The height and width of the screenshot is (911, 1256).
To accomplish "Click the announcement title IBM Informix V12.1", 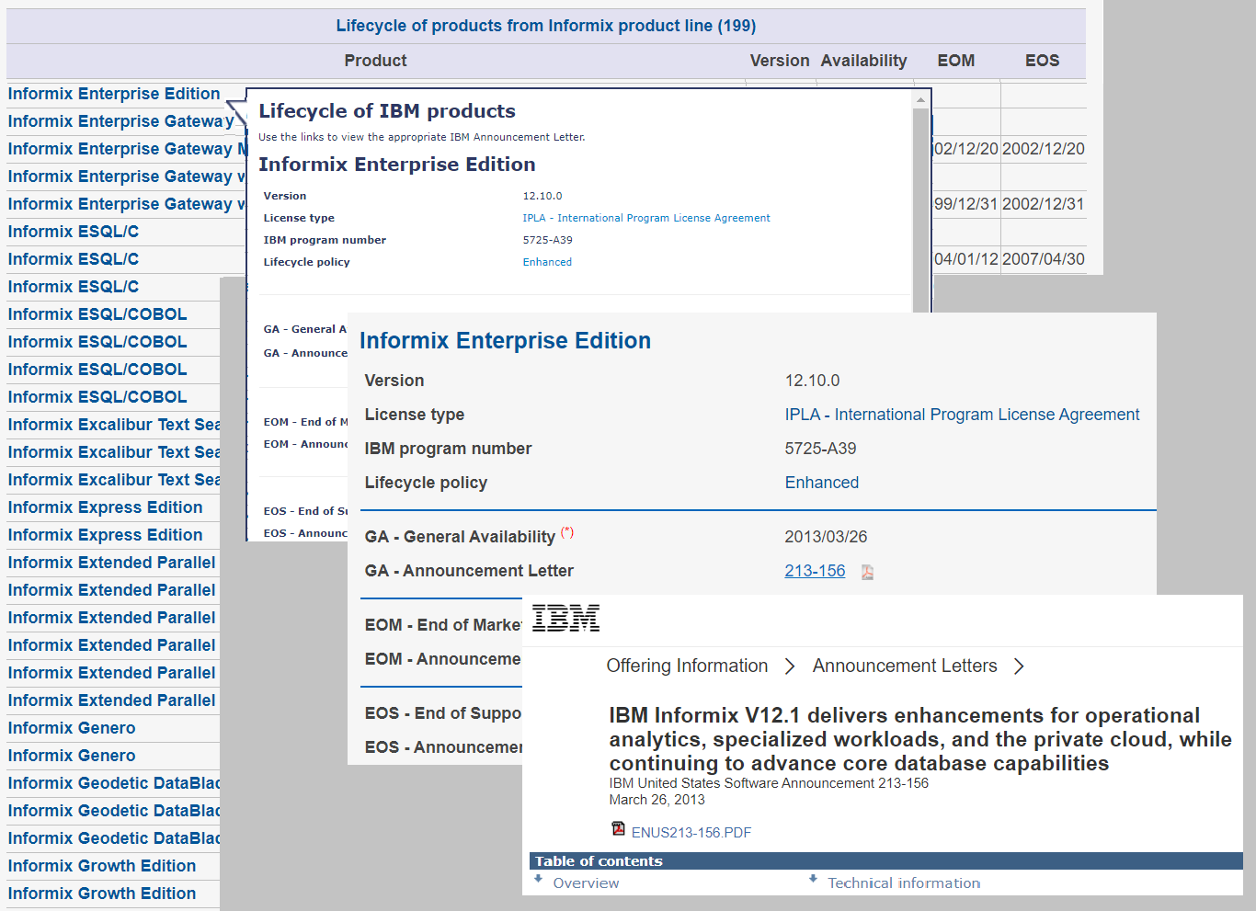I will 919,739.
